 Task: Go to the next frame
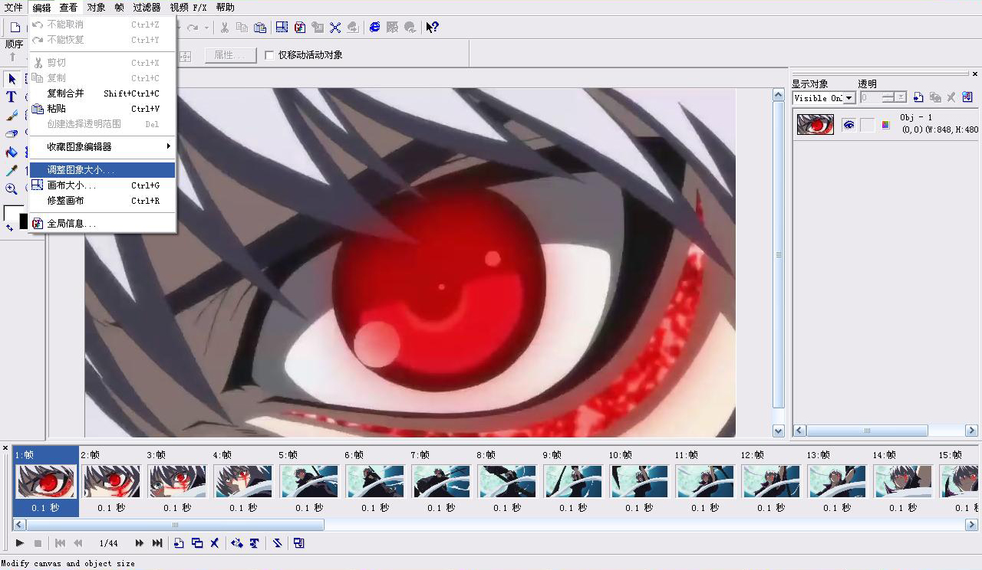tap(139, 543)
